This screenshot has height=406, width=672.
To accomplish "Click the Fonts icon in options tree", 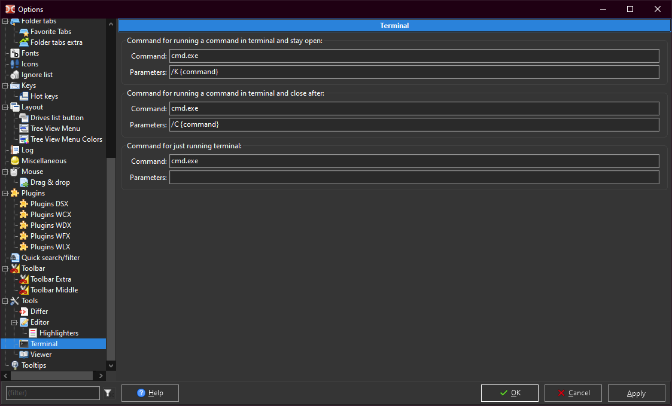I will pyautogui.click(x=15, y=53).
